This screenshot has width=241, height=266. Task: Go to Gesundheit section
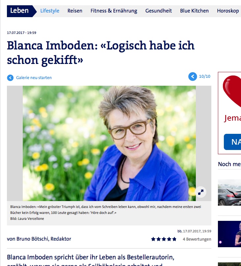(159, 11)
